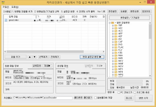The width and height of the screenshot is (156, 107).
Task: Click the 환경설정 button
Action: pos(113,12)
